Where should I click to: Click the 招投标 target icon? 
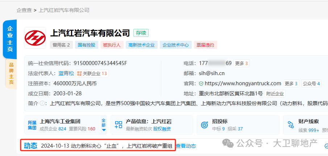pyautogui.click(x=204, y=125)
